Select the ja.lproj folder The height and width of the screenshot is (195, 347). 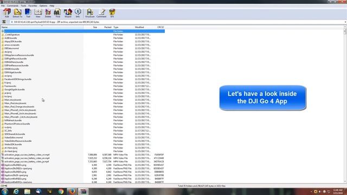[x=8, y=93]
